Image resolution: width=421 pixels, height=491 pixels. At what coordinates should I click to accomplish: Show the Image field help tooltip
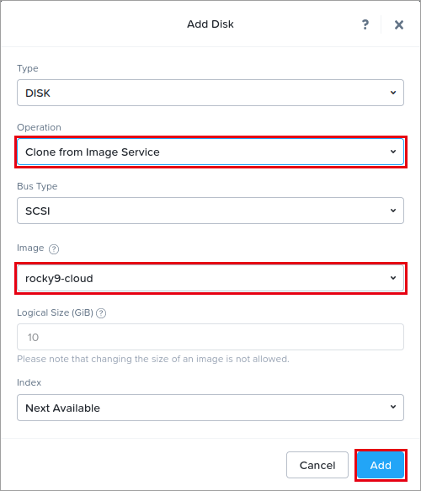pos(54,249)
